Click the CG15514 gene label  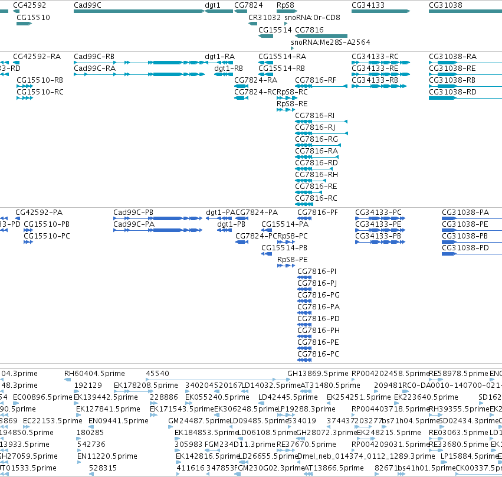click(275, 30)
